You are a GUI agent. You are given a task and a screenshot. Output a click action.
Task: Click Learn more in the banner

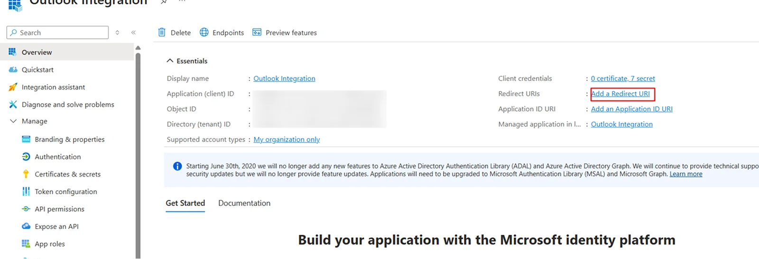click(686, 174)
